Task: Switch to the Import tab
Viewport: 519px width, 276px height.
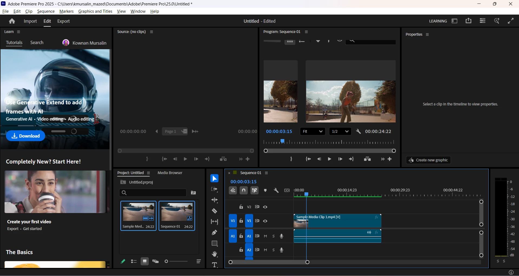Action: coord(30,21)
